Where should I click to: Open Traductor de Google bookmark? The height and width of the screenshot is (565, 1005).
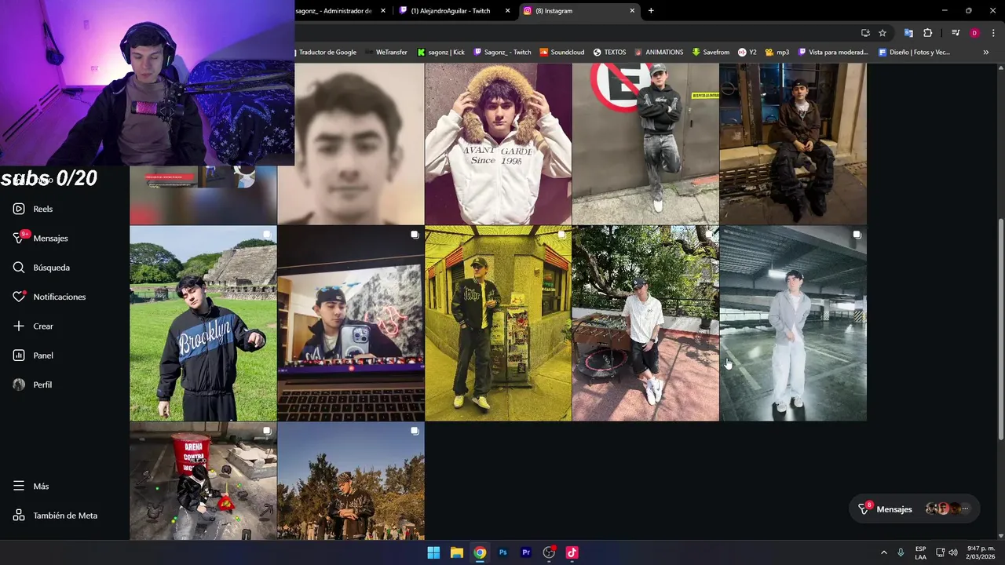pos(327,53)
